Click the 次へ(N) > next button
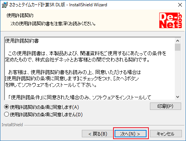Image resolution: width=186 pixels, height=141 pixels. coord(131,134)
